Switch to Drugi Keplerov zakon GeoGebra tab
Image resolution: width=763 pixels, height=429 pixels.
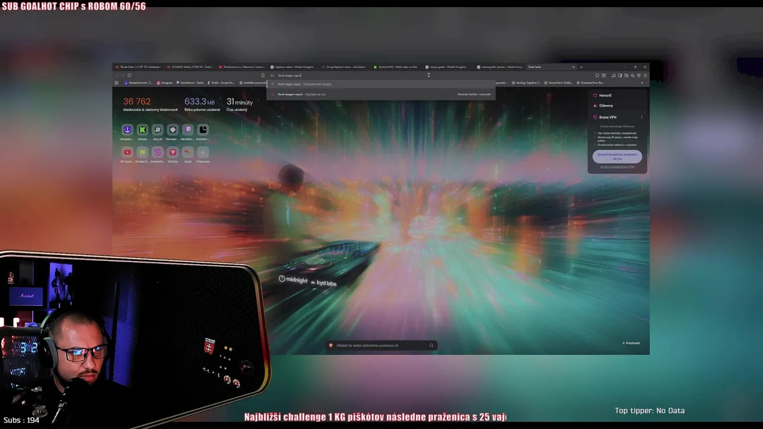pos(344,67)
